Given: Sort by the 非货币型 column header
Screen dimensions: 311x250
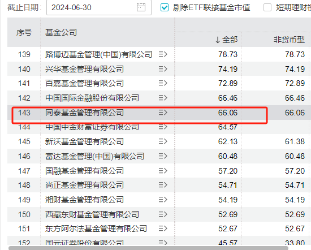Looking at the screenshot, I should pyautogui.click(x=289, y=40).
